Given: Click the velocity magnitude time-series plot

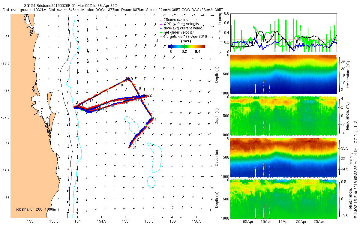Looking at the screenshot, I should point(283,33).
